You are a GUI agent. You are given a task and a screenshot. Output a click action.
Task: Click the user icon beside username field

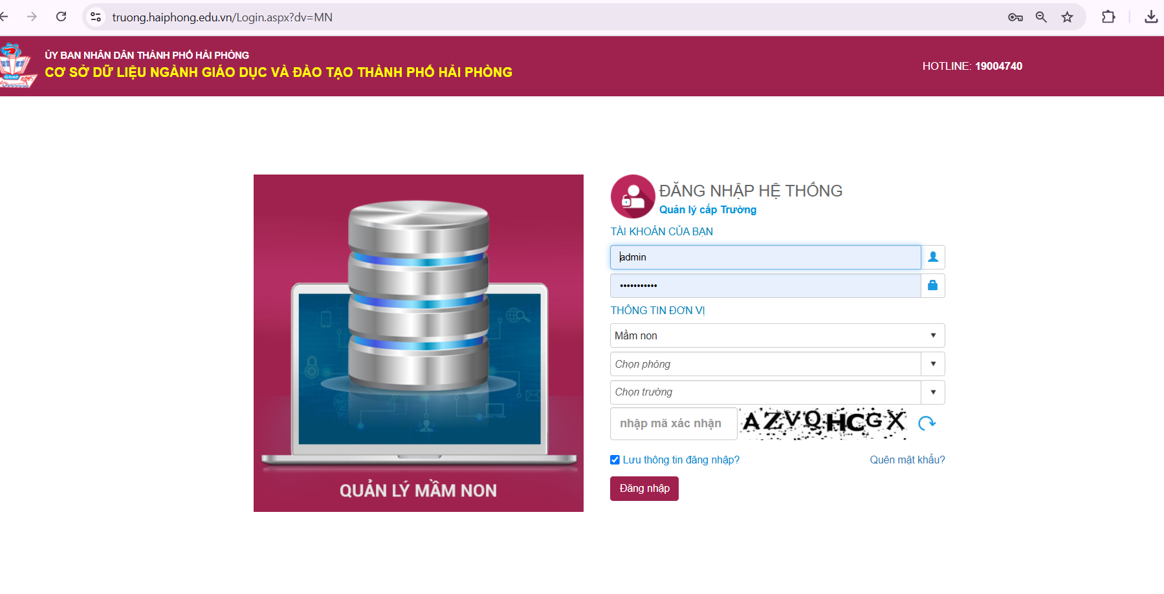click(x=932, y=257)
